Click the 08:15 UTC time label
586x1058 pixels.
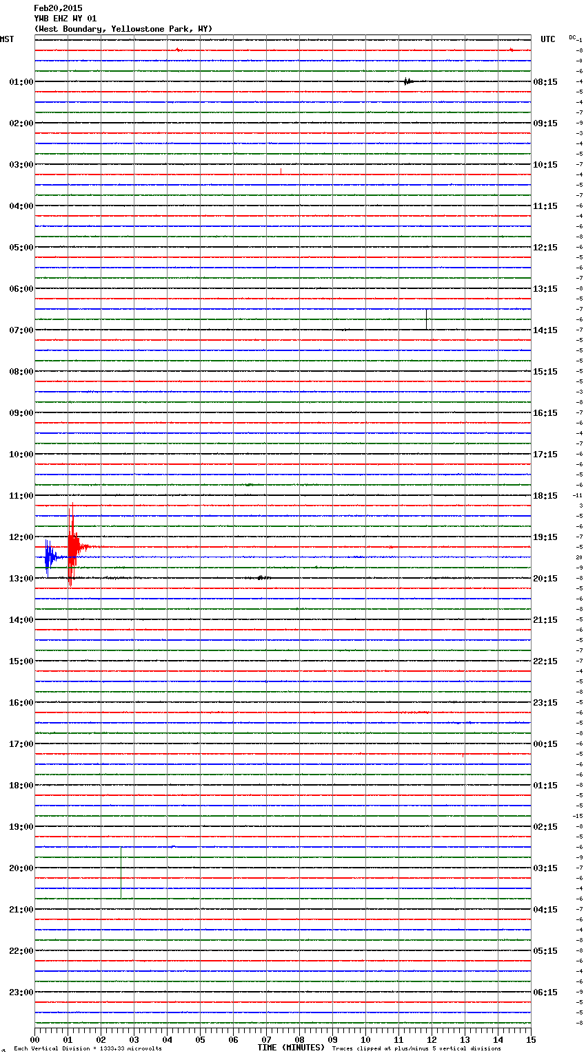(545, 82)
